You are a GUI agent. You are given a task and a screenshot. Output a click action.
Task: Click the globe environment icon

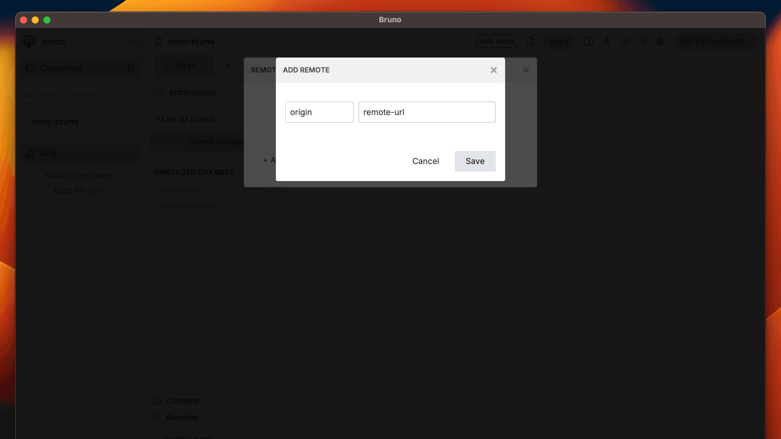pos(660,42)
